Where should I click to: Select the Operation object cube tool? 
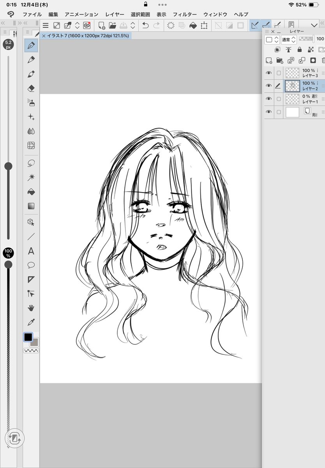[31, 222]
